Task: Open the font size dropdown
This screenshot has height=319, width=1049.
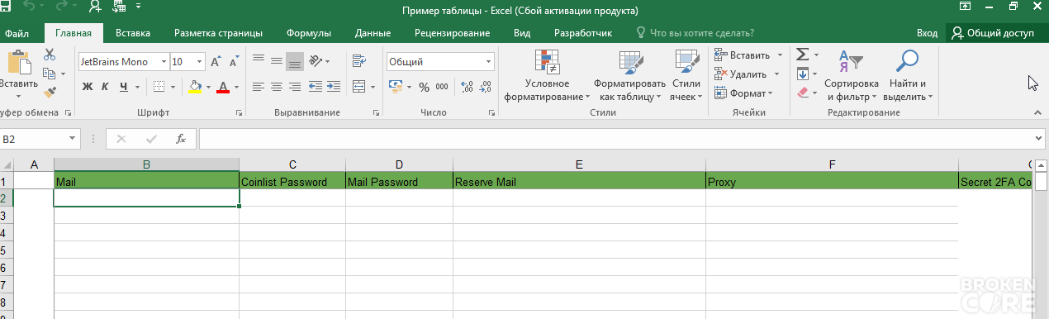Action: (200, 62)
